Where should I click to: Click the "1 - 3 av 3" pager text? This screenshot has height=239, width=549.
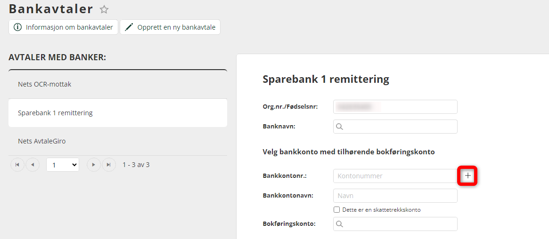pos(136,165)
